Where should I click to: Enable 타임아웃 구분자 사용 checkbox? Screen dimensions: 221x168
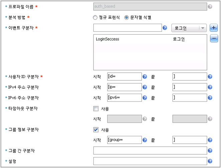click(96, 108)
